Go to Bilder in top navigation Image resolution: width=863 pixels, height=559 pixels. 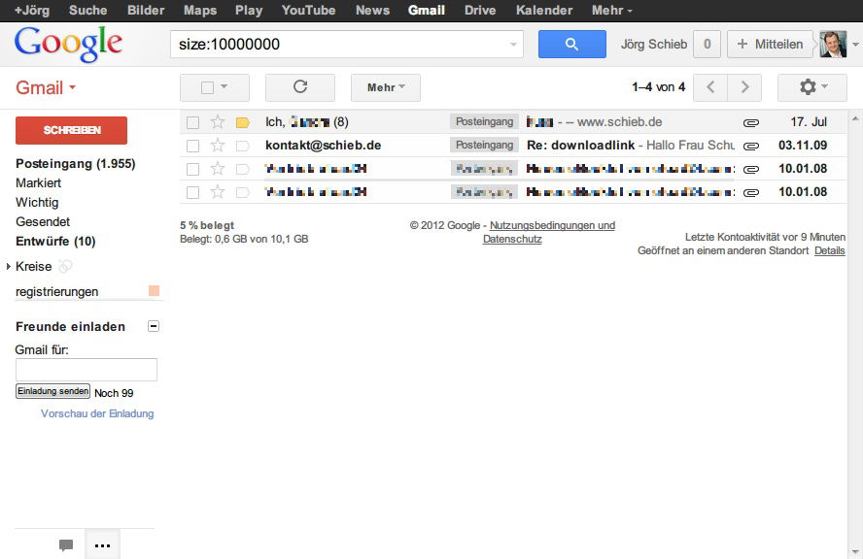(146, 11)
